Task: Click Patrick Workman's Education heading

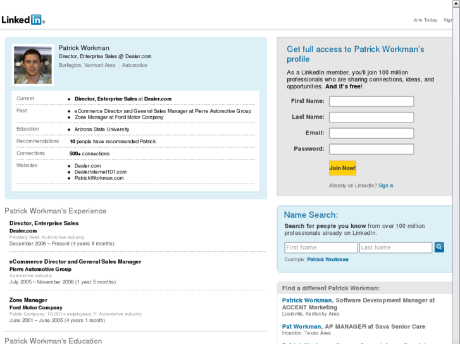Action: 53,341
